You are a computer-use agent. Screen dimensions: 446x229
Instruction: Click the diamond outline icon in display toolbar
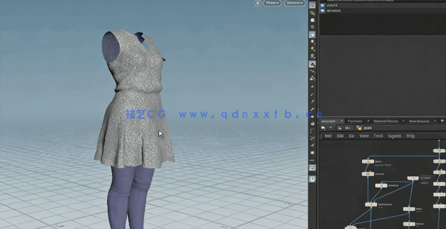[x=313, y=27]
